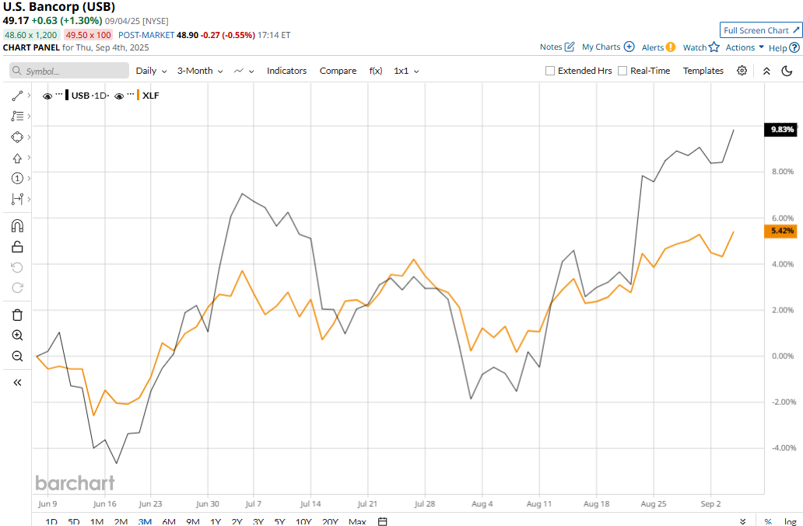803x526 pixels.
Task: Select the 5Y range tab
Action: coord(279,521)
